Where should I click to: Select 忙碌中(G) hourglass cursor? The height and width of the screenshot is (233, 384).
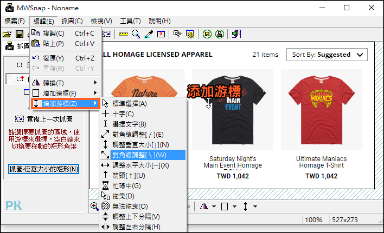pos(143,185)
